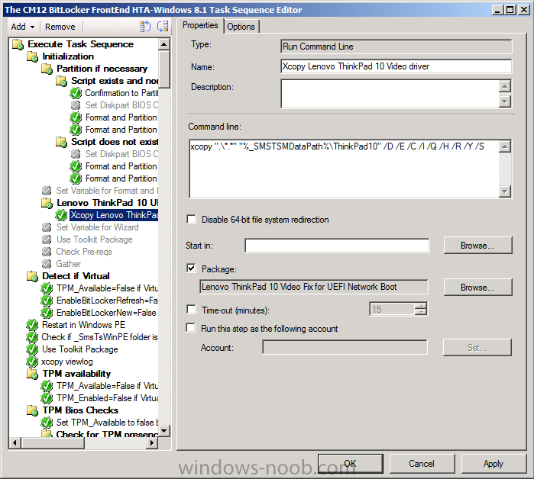534x479 pixels.
Task: Click the Lenovo ThinkPad 10 group folder icon
Action: tap(47, 204)
